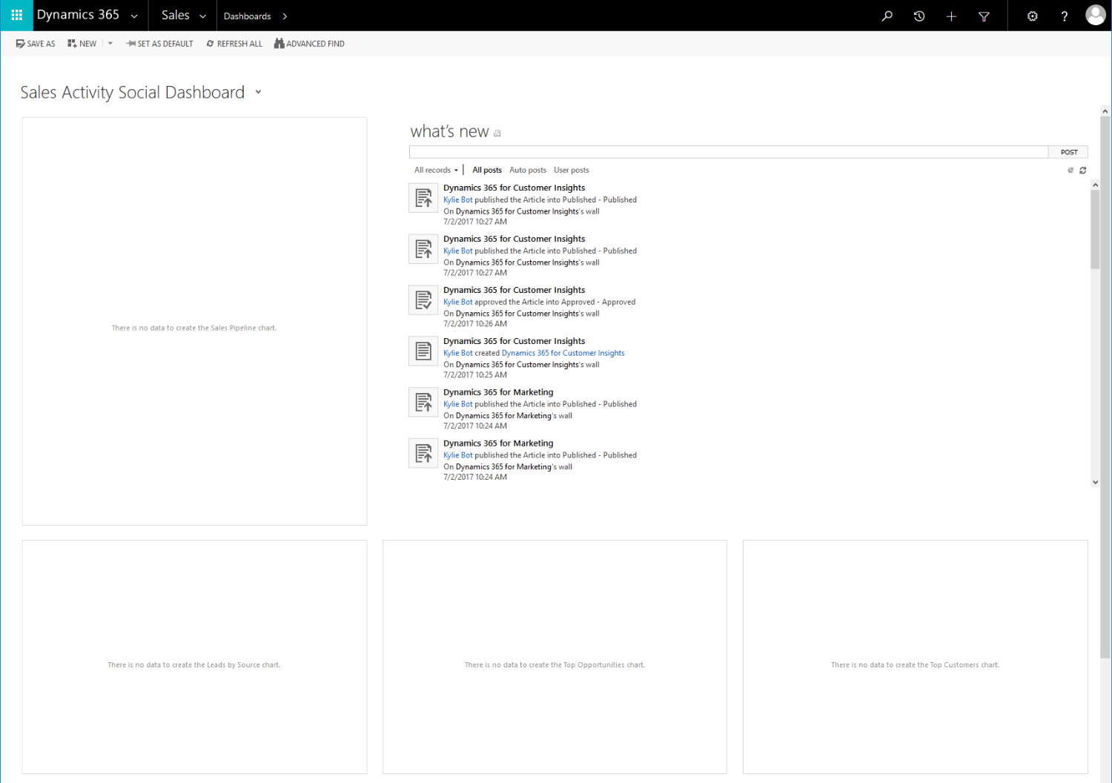Image resolution: width=1112 pixels, height=783 pixels.
Task: Open the settings gear icon
Action: pos(1032,16)
